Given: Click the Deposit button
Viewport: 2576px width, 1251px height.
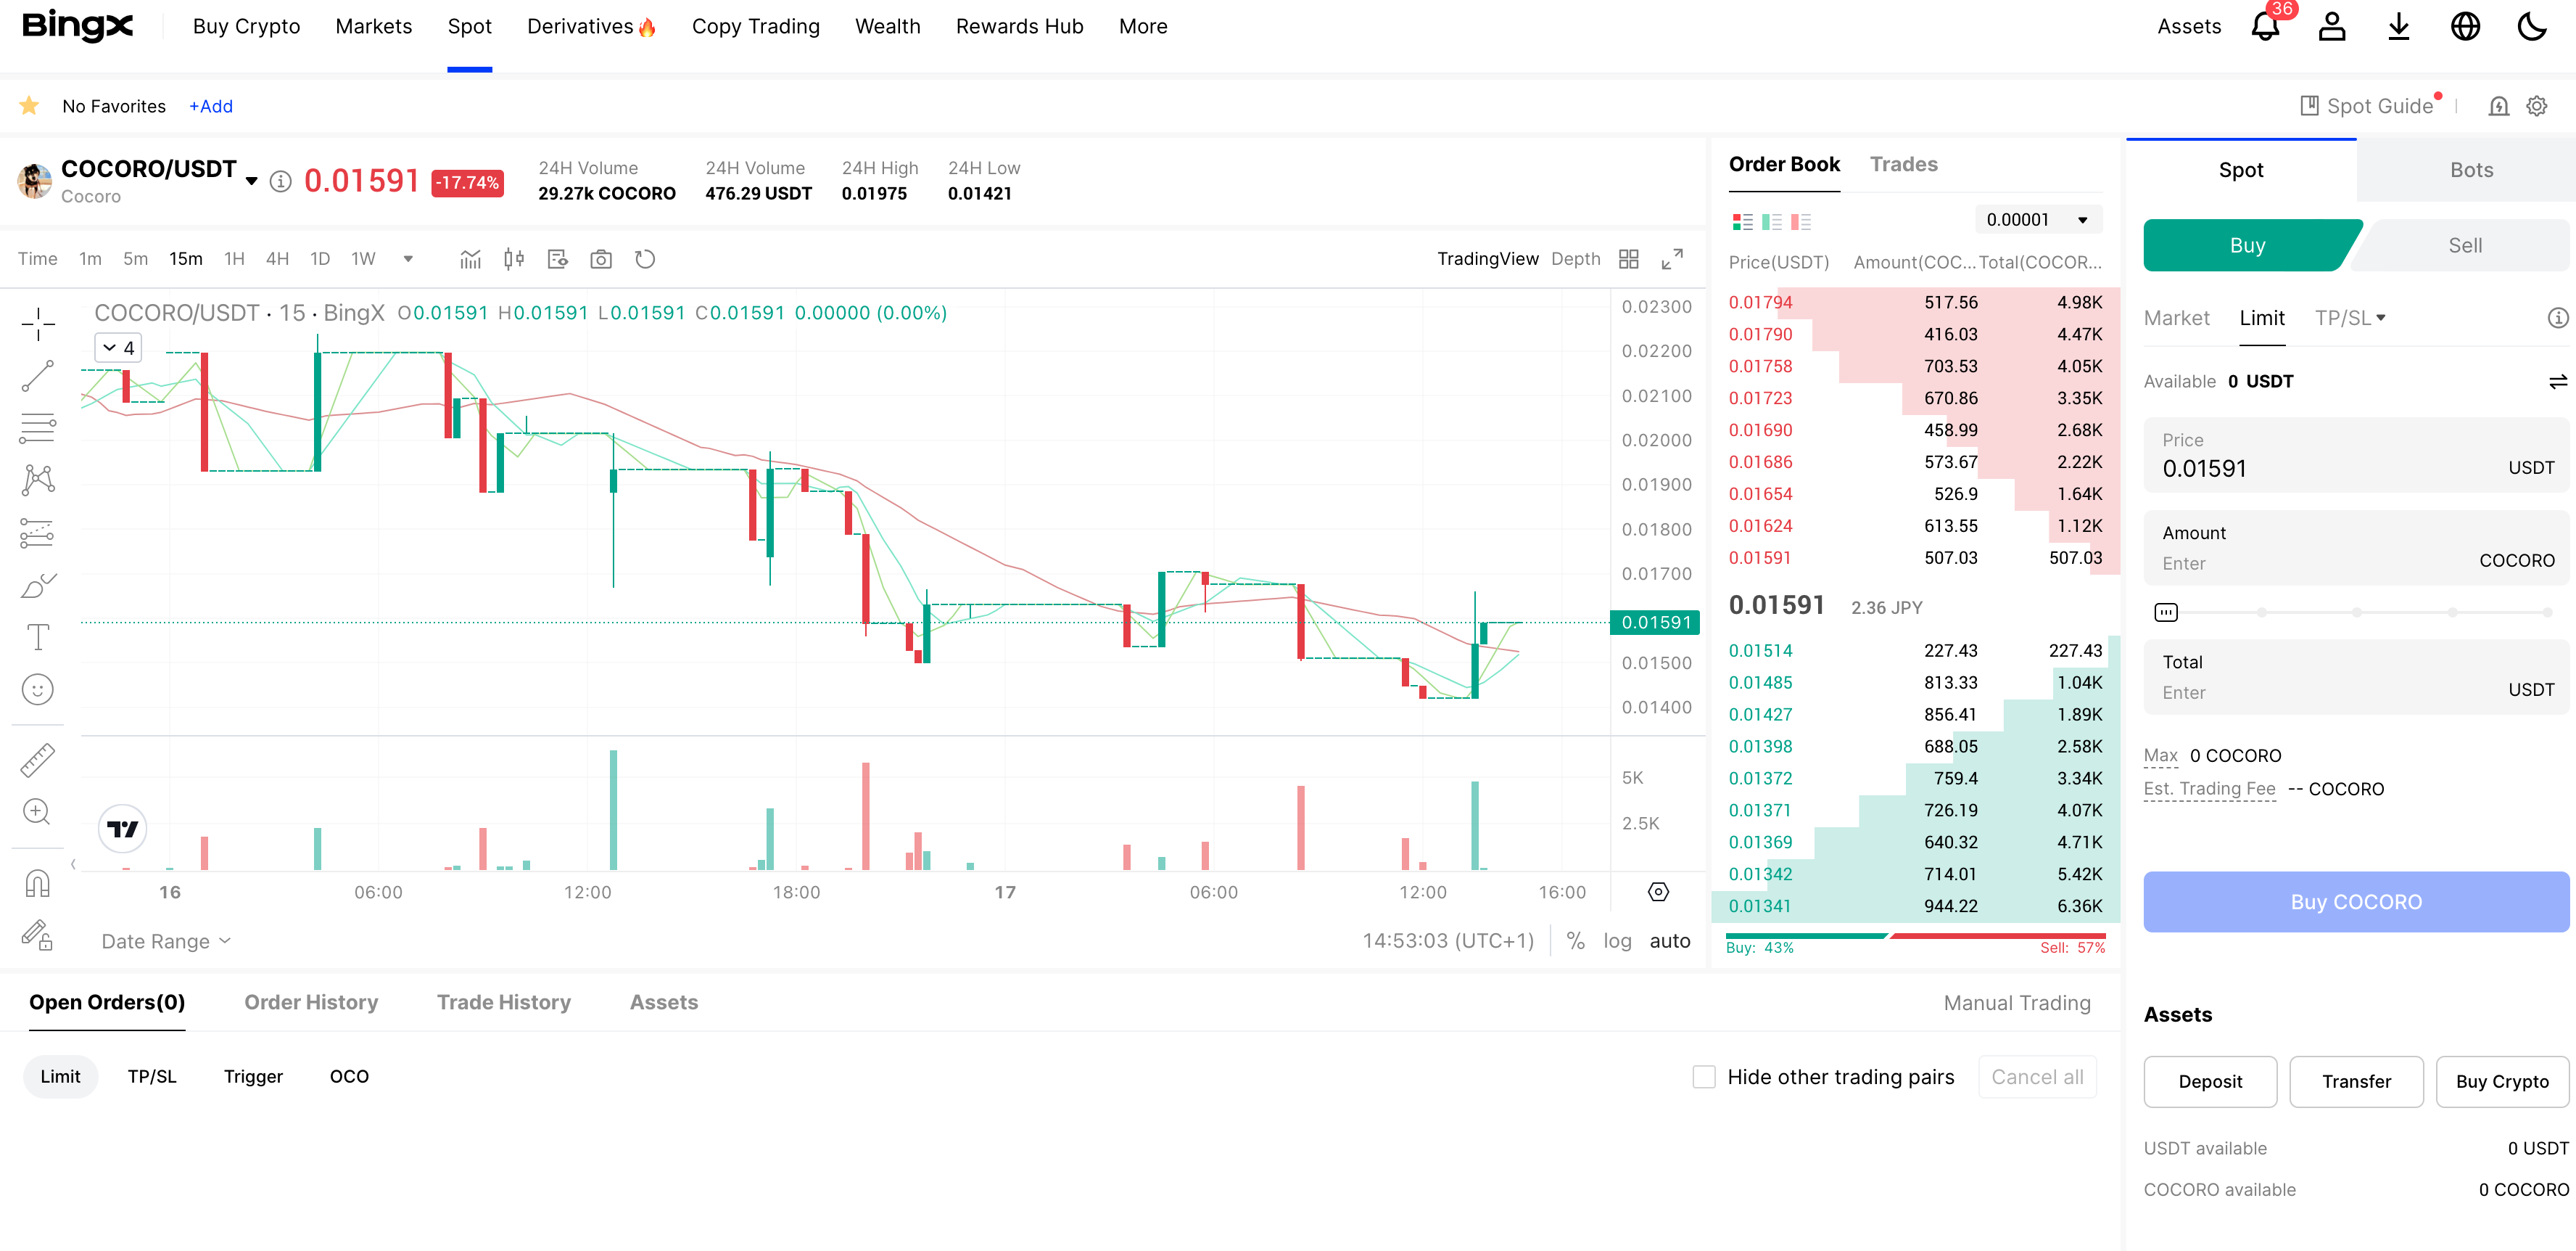Looking at the screenshot, I should point(2209,1081).
